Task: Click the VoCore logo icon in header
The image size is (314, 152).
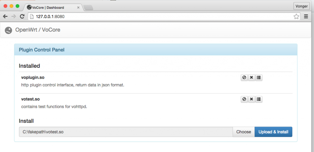Action: click(x=8, y=30)
